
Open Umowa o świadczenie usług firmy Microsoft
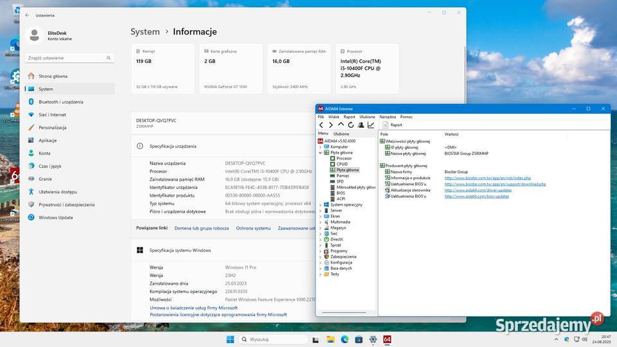[193, 308]
